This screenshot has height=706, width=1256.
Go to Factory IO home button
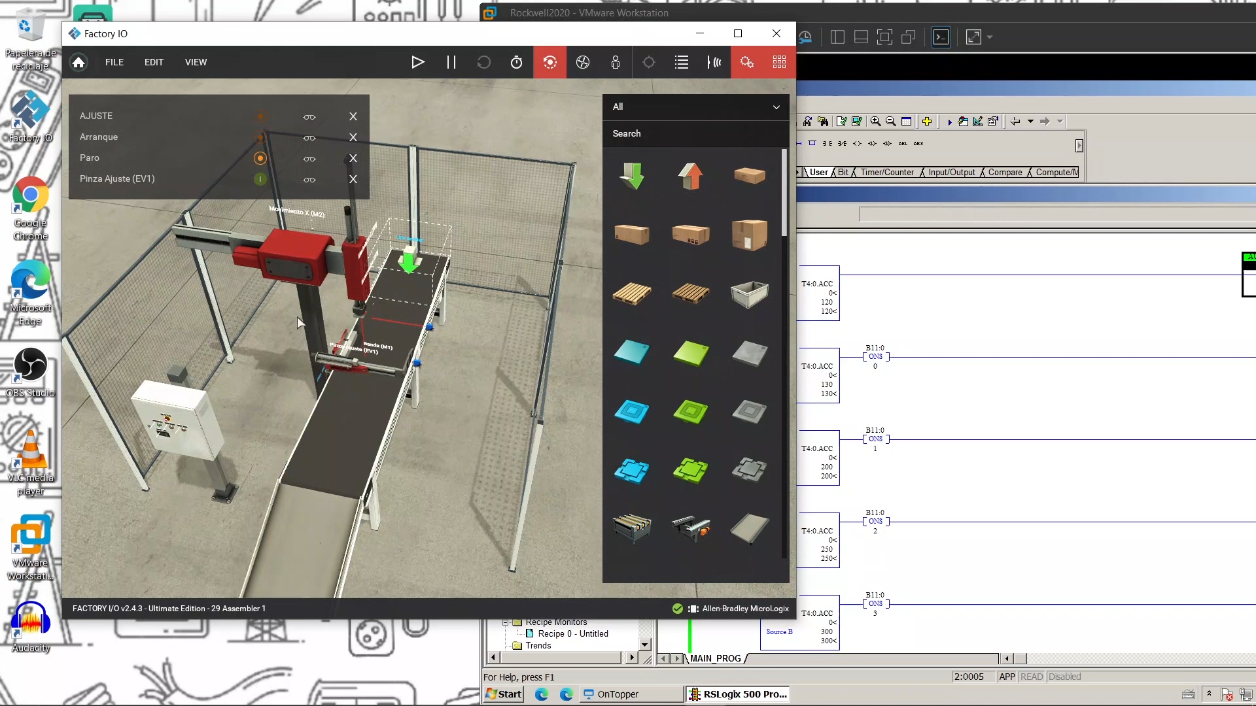(78, 62)
